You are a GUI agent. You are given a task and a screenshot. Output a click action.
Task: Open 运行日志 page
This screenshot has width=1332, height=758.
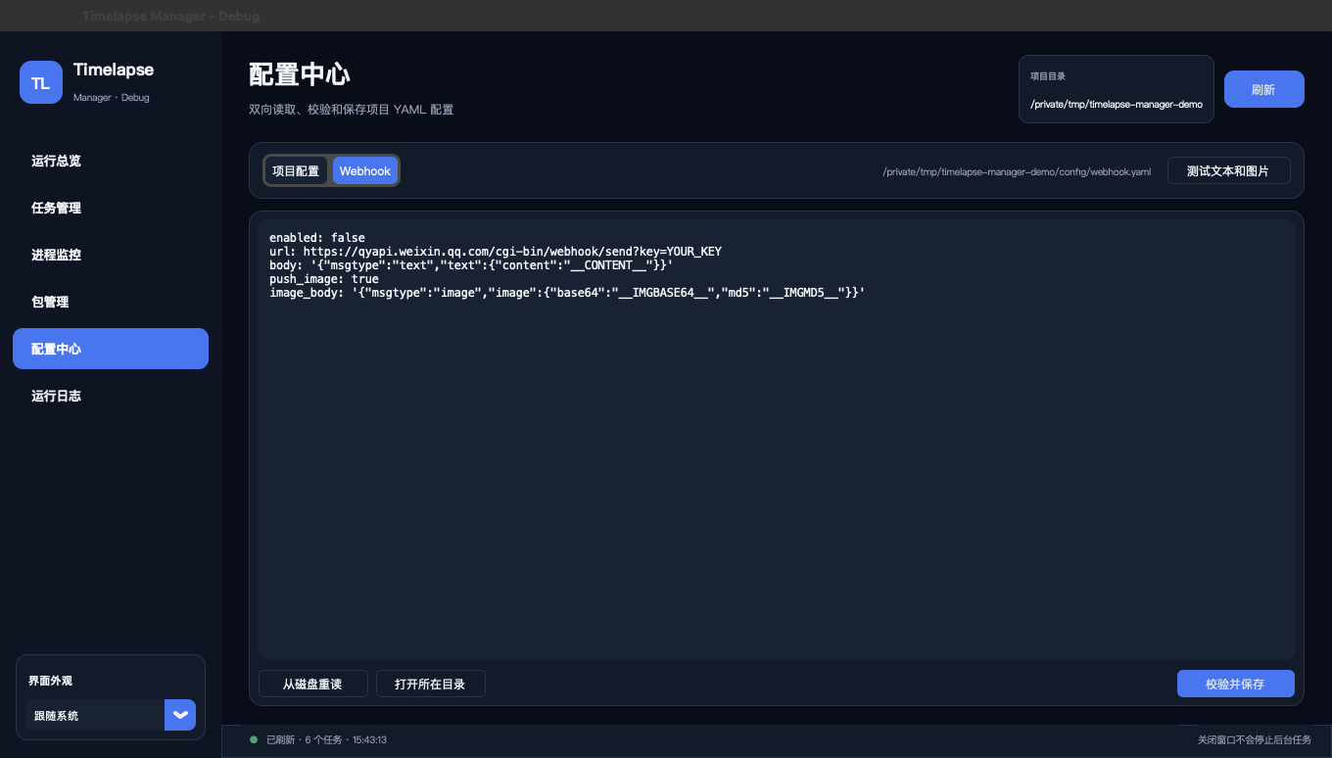[x=111, y=396]
